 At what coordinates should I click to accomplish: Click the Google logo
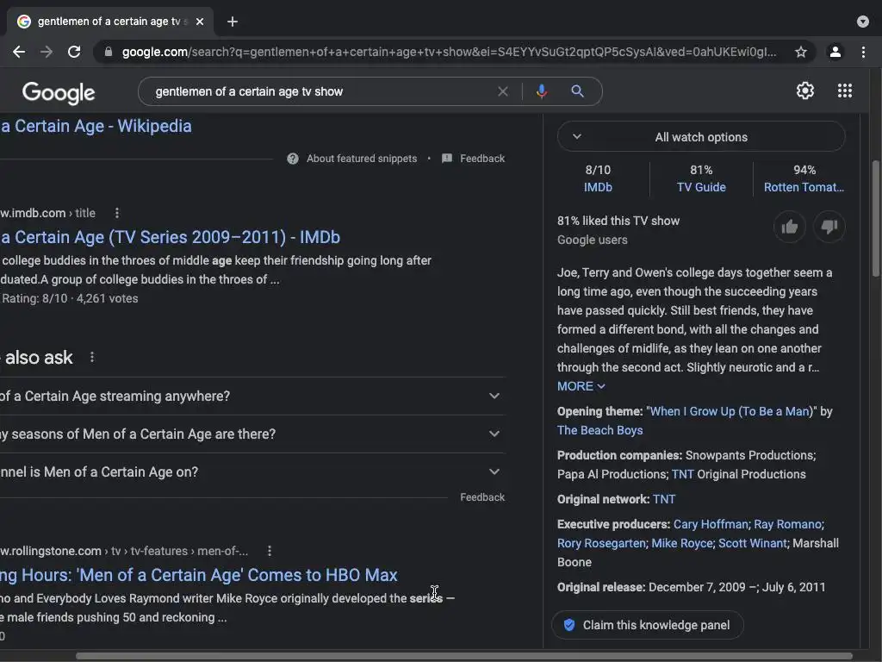(x=59, y=92)
